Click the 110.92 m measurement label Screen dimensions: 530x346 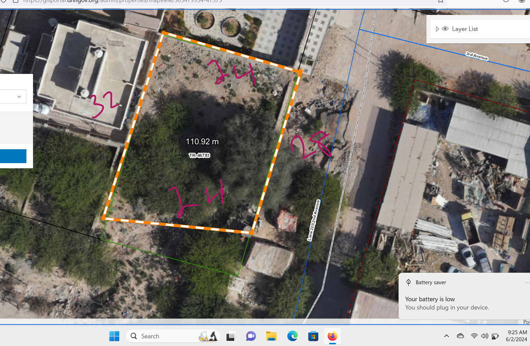[202, 142]
